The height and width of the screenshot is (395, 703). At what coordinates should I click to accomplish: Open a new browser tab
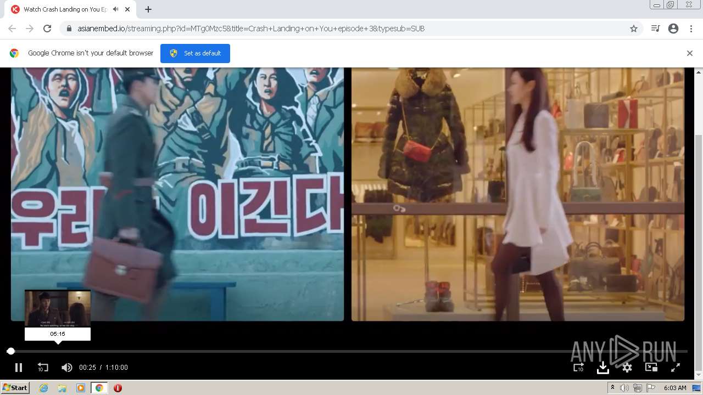click(x=148, y=9)
